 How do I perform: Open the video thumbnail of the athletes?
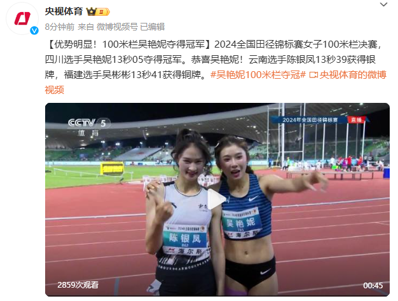point(217,199)
